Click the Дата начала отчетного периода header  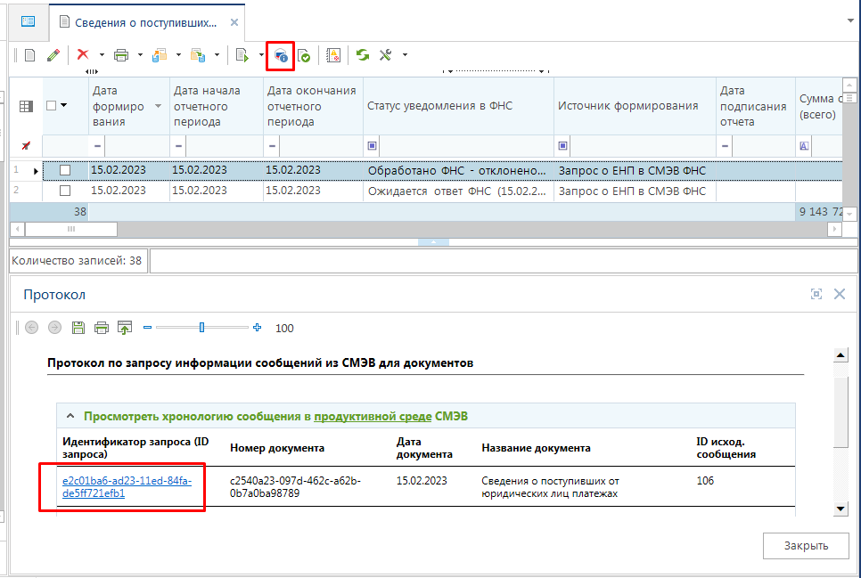217,106
